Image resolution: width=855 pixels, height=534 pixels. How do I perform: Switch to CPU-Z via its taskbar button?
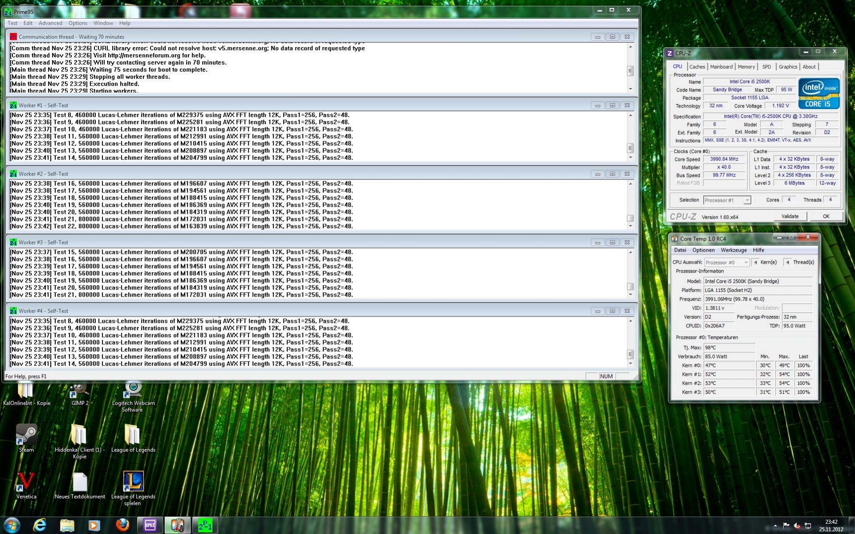[150, 526]
